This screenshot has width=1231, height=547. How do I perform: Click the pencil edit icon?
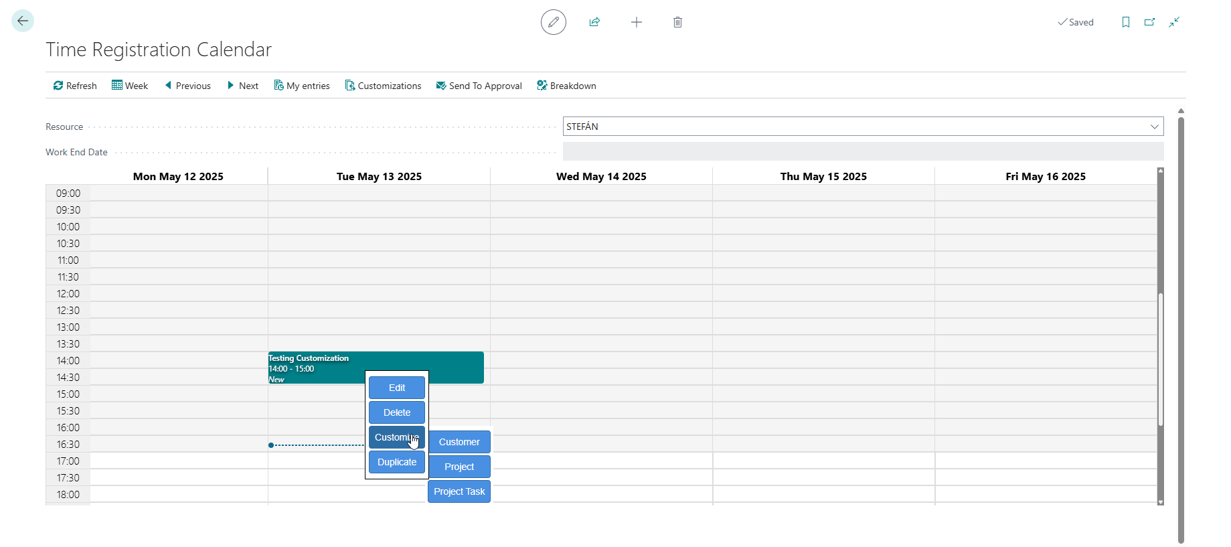click(x=553, y=22)
